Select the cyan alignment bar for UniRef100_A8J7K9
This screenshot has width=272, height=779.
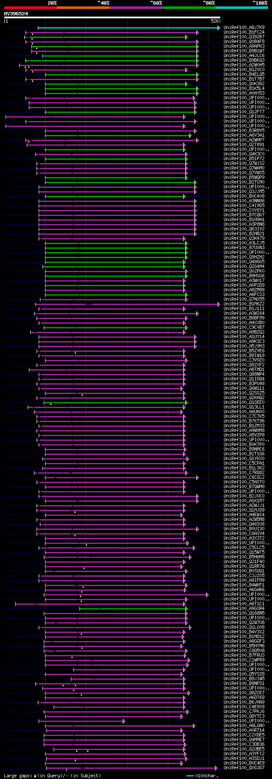(129, 28)
